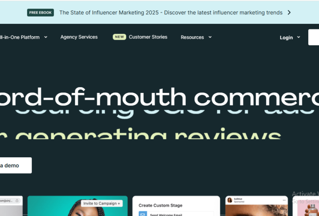This screenshot has height=216, width=319.
Task: Expand the All-in-One Platform menu chevron
Action: click(46, 37)
